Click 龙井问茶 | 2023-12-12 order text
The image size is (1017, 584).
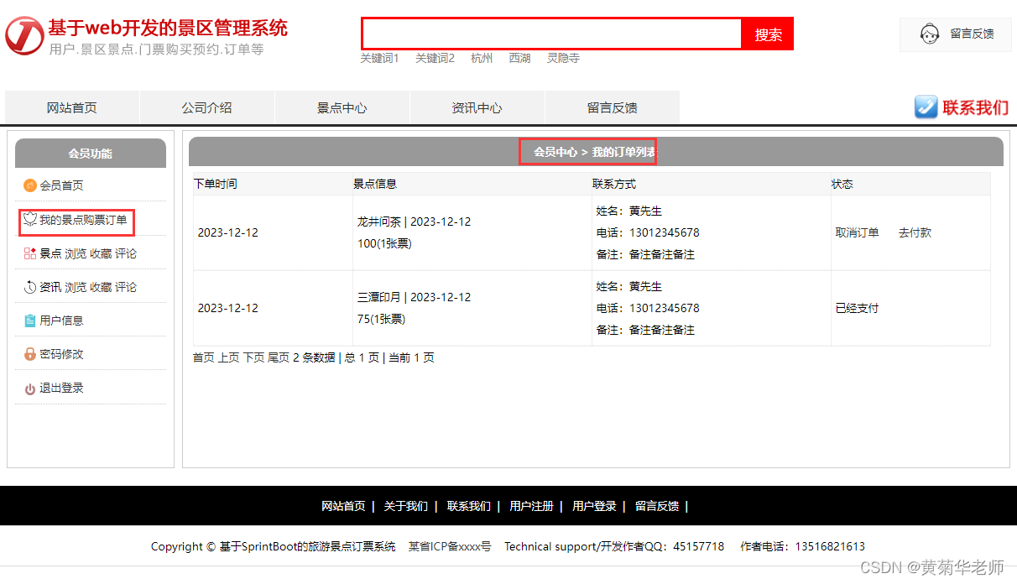[414, 222]
